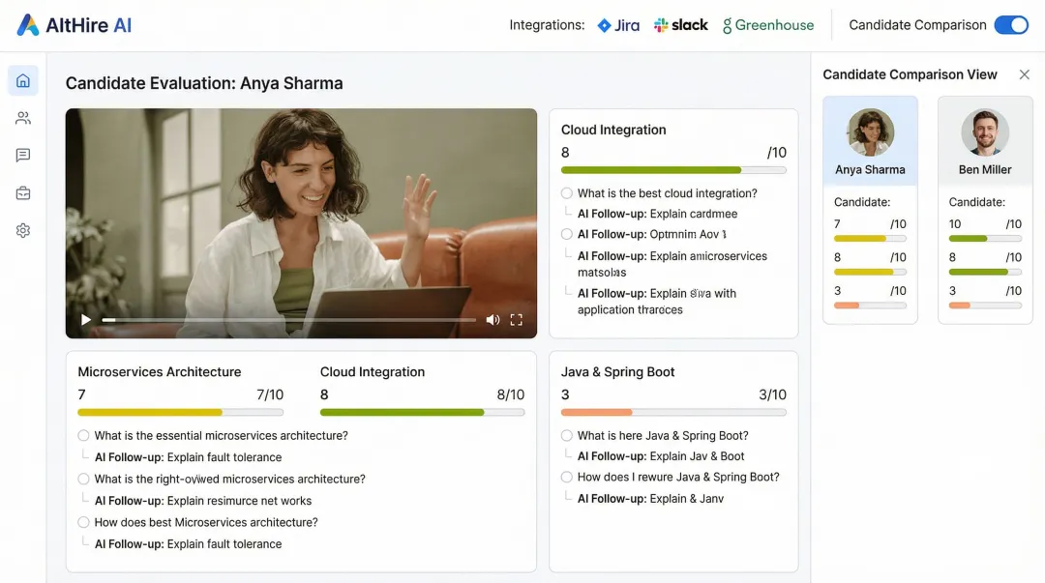This screenshot has height=583, width=1045.
Task: Open the Home sidebar icon
Action: point(23,80)
